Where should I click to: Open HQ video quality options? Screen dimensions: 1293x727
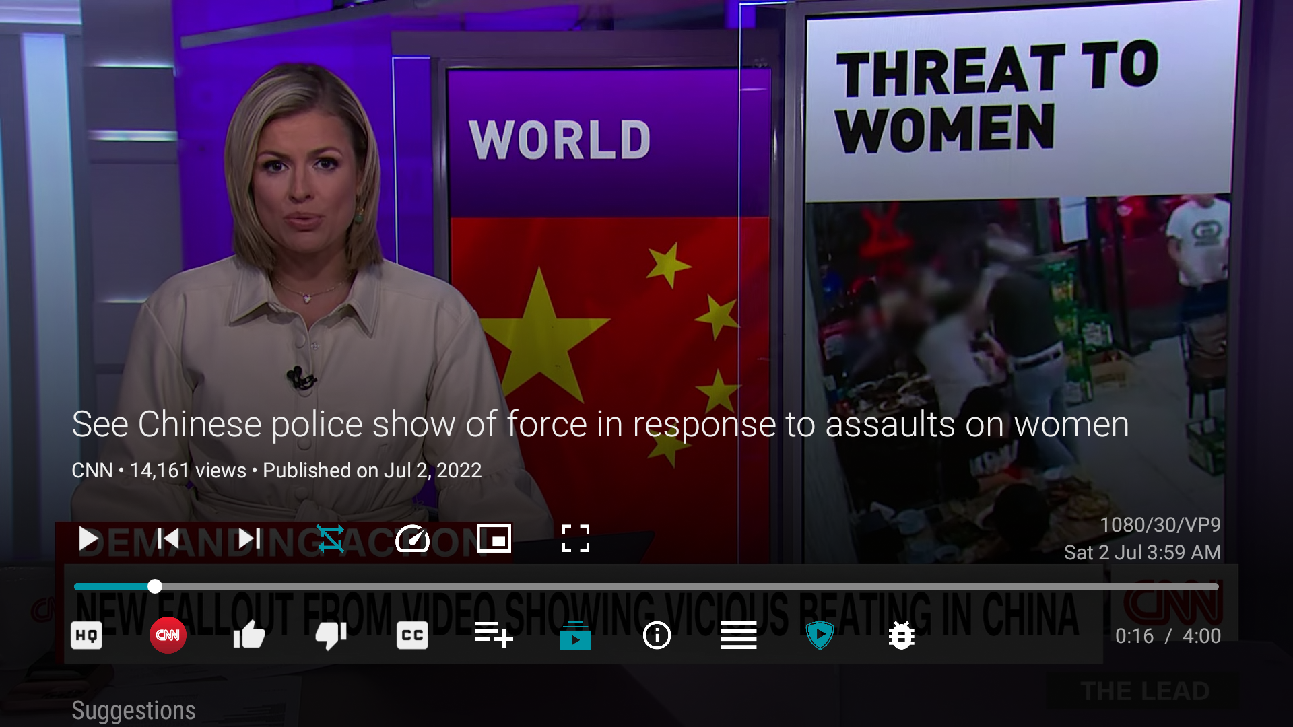pyautogui.click(x=86, y=635)
